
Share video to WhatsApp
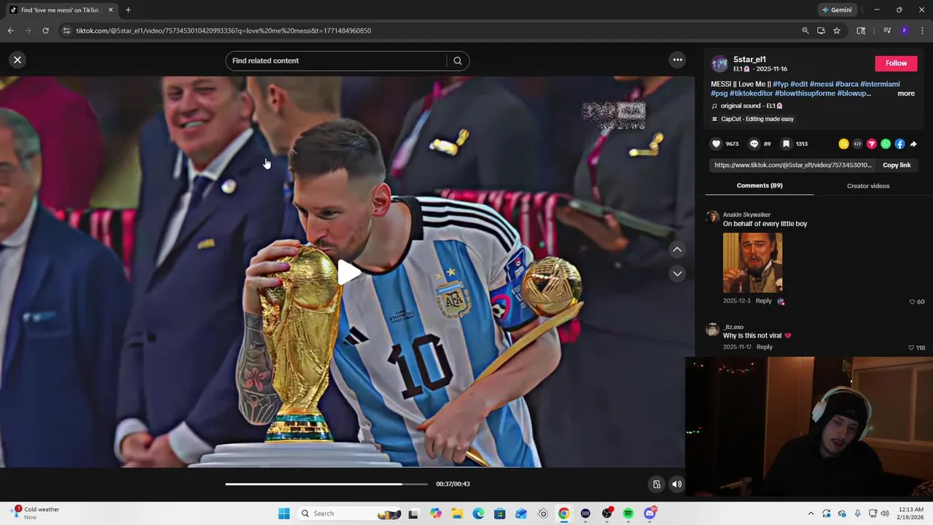(886, 144)
